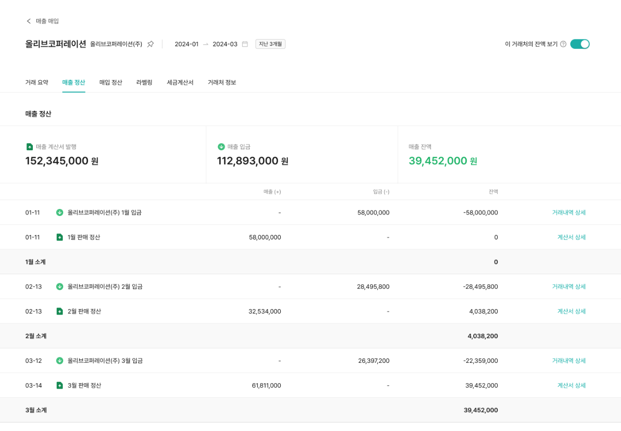Go to the 라벨링 tab
The height and width of the screenshot is (431, 621).
pyautogui.click(x=144, y=82)
